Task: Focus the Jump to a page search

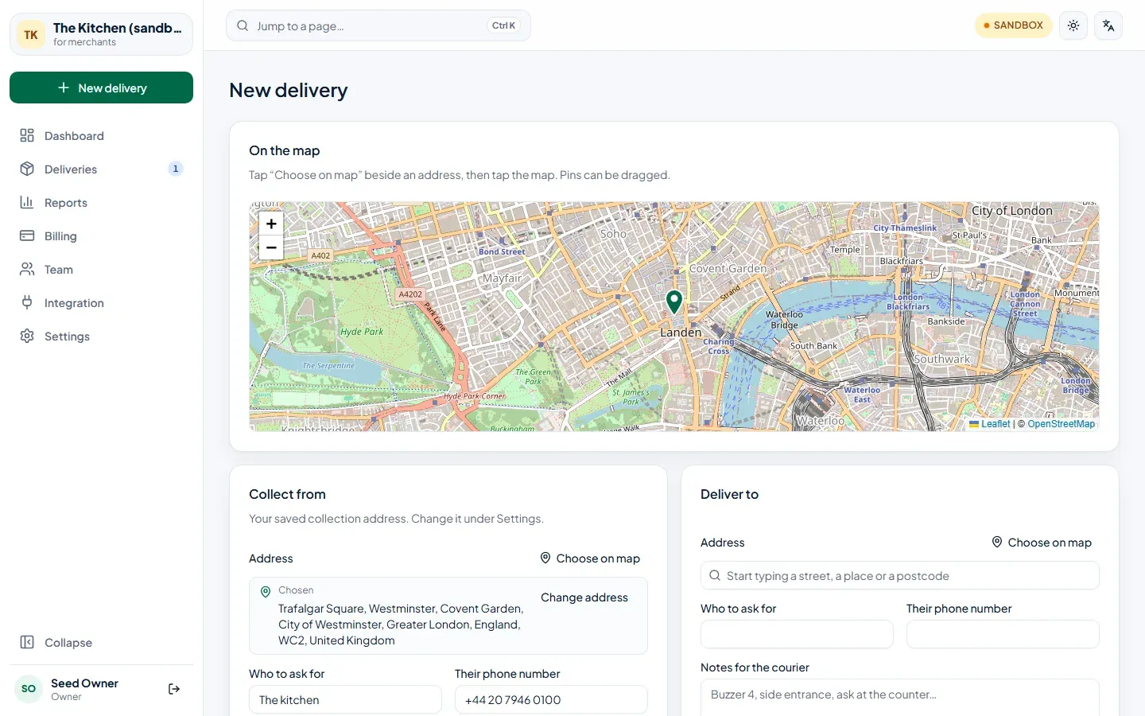Action: pos(378,25)
